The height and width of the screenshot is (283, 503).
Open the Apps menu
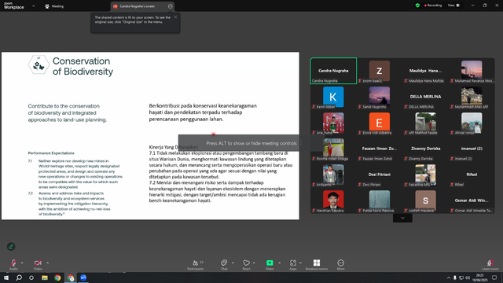(293, 265)
